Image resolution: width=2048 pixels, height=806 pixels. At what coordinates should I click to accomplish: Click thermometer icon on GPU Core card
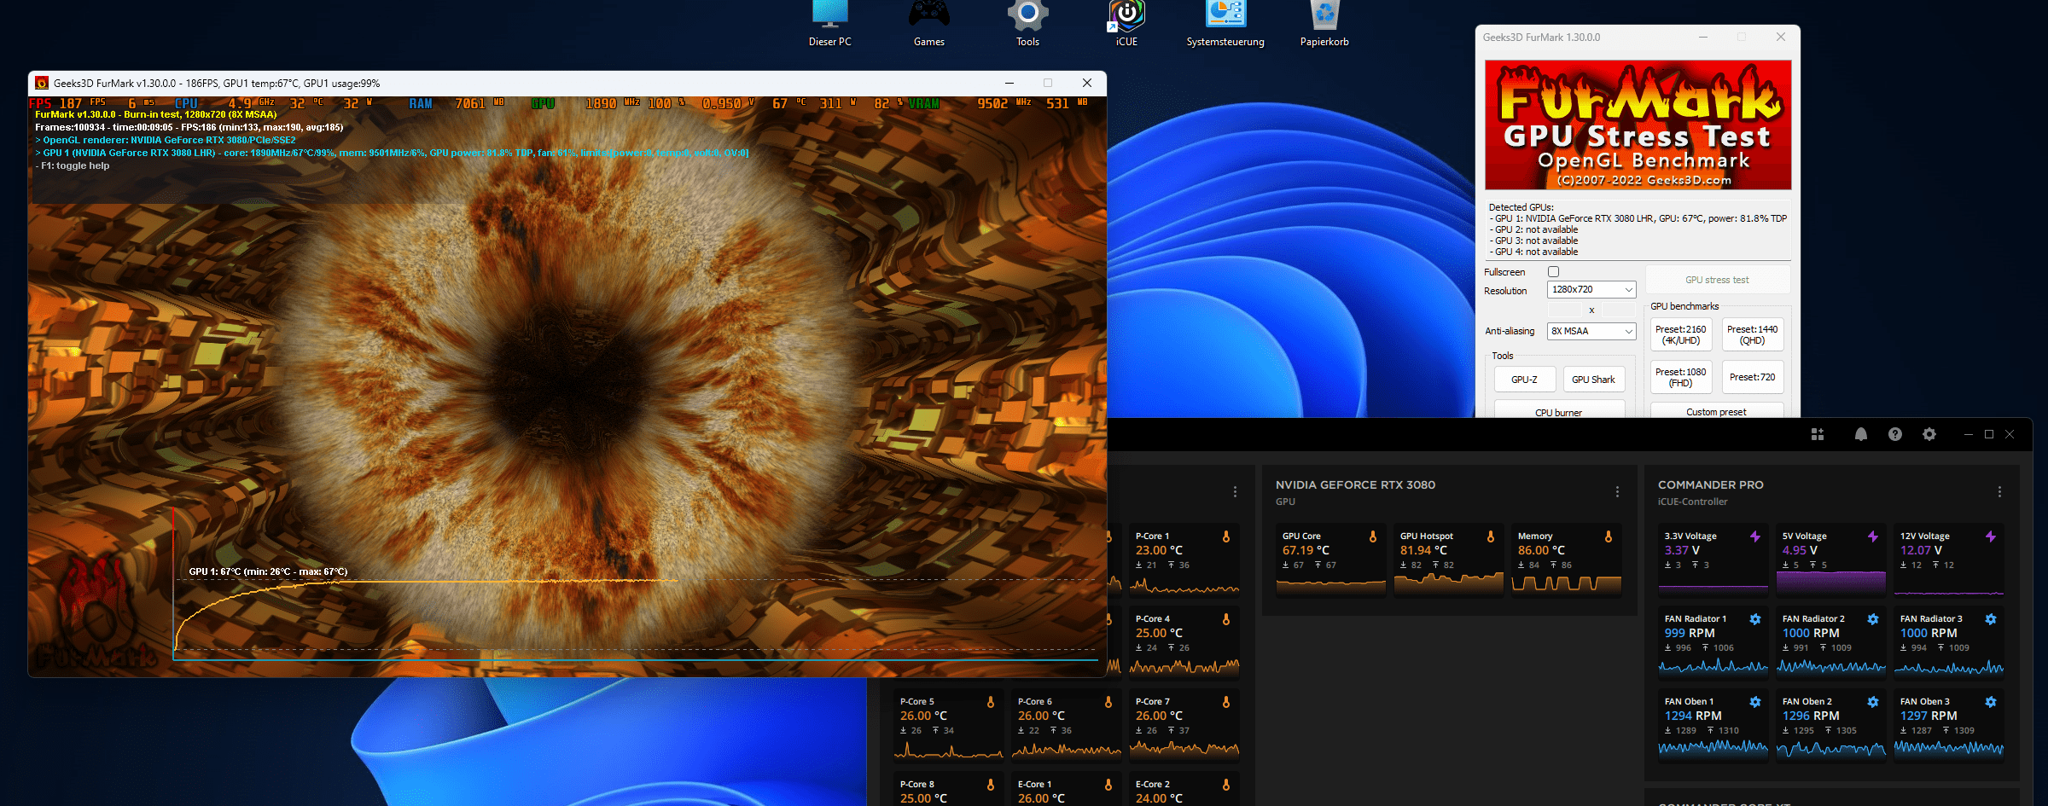1373,536
